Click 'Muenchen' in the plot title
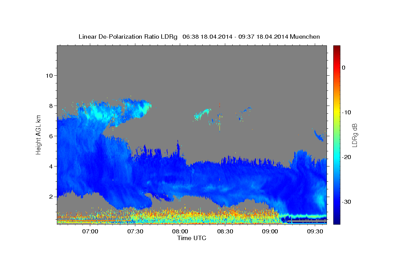Image resolution: width=404 pixels, height=269 pixels. point(305,37)
